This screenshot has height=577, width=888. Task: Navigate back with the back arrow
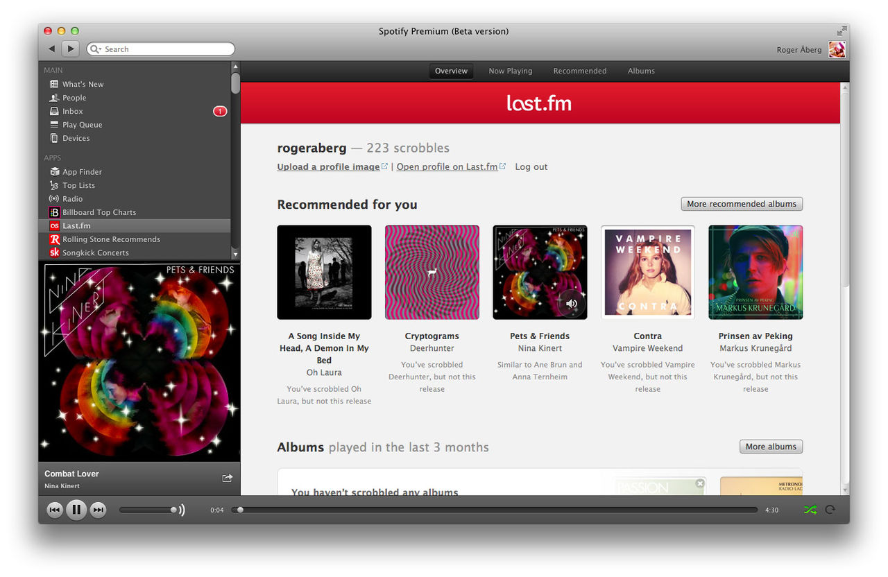click(51, 49)
